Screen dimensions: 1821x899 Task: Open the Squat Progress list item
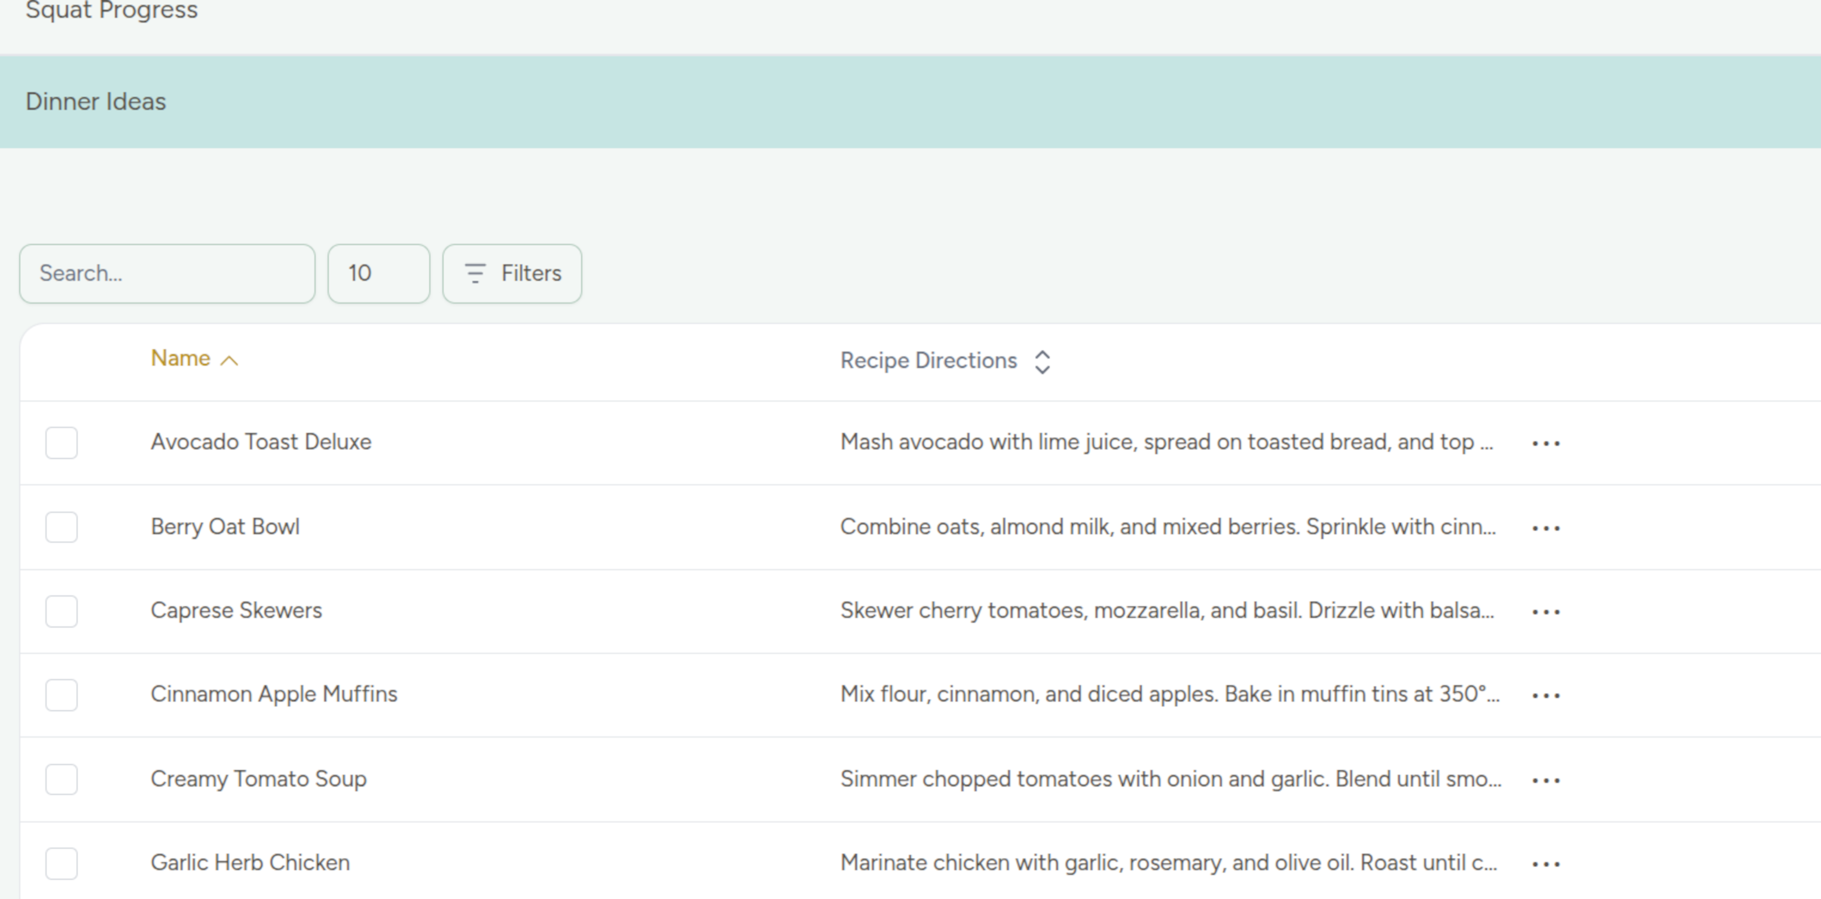[x=112, y=11]
